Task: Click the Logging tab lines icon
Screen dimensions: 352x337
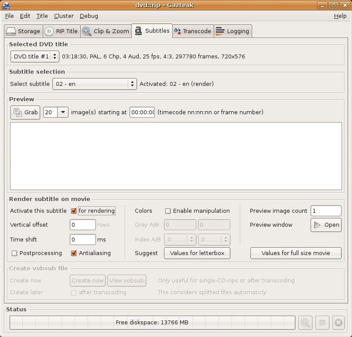Action: point(220,31)
